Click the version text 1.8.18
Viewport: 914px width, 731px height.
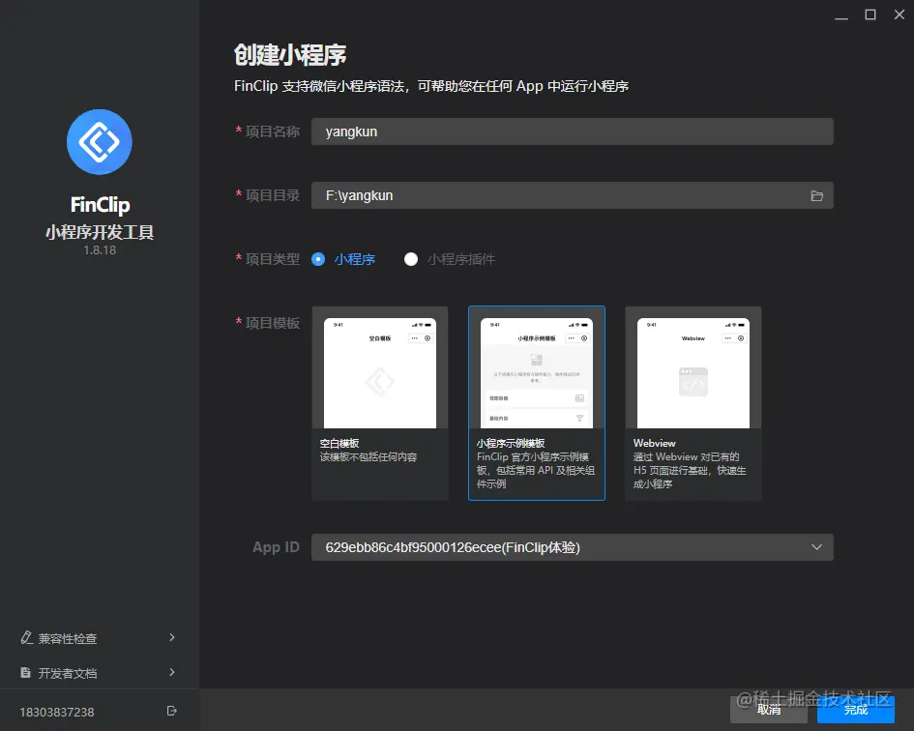(x=100, y=250)
